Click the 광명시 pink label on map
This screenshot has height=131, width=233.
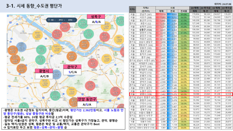click(44, 71)
